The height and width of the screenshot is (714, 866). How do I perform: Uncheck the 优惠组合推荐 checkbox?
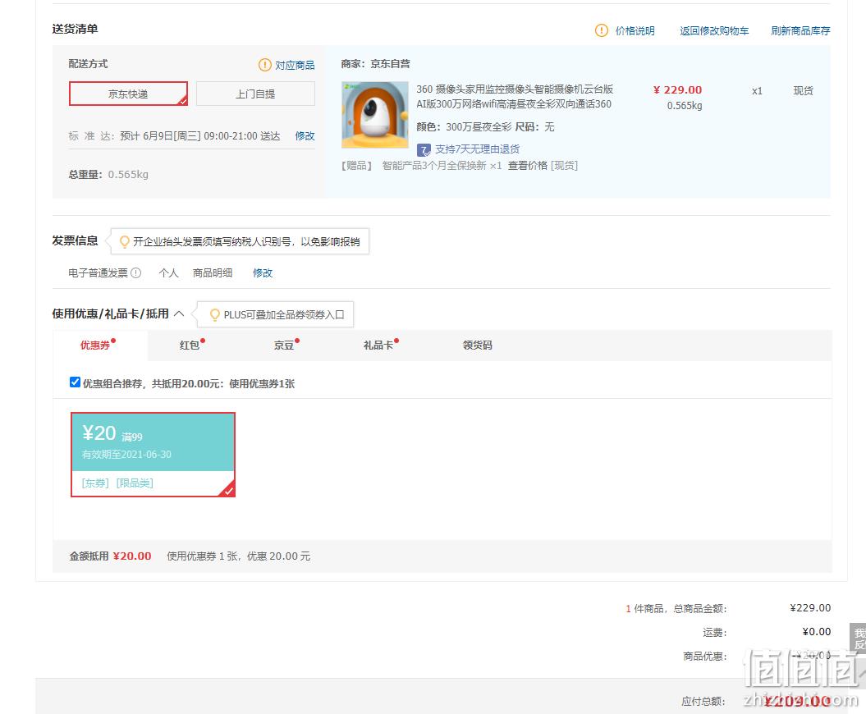(x=76, y=382)
